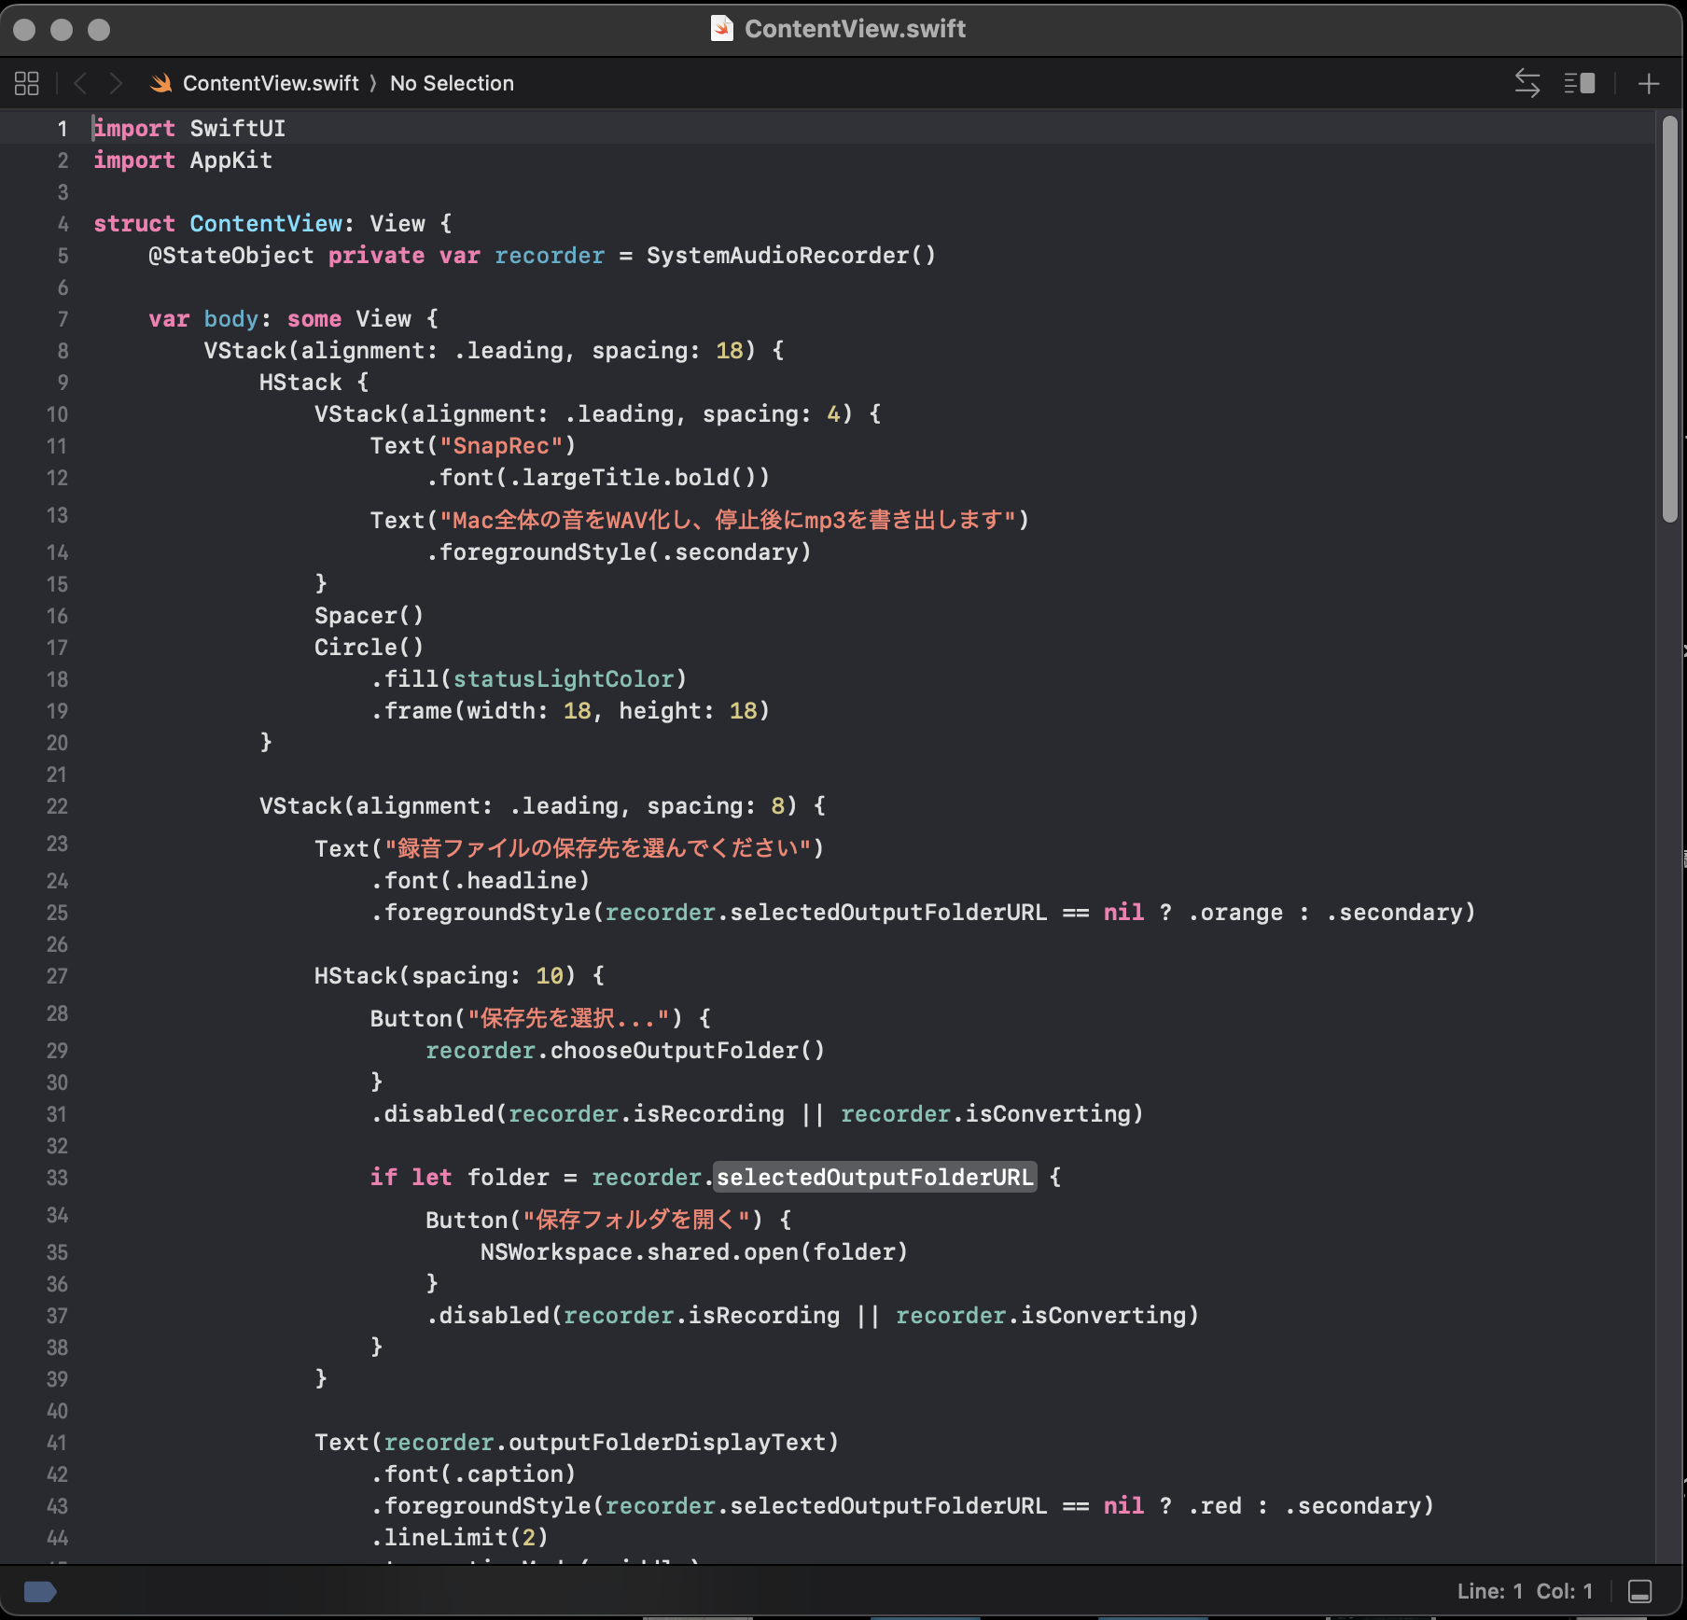Screen dimensions: 1687x1620
Task: Toggle the debug area panel icon
Action: tap(1639, 1591)
